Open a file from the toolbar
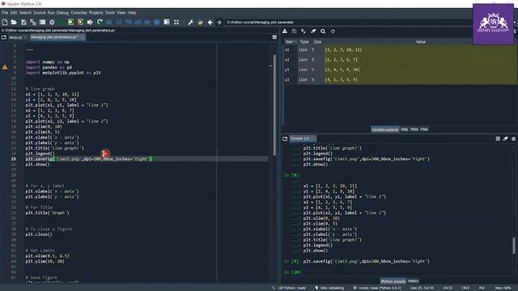The width and height of the screenshot is (518, 291). pos(14,23)
